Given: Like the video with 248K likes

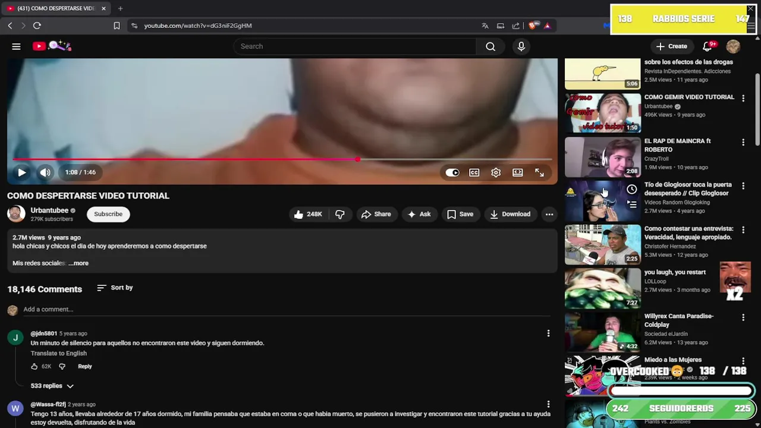Looking at the screenshot, I should tap(308, 214).
